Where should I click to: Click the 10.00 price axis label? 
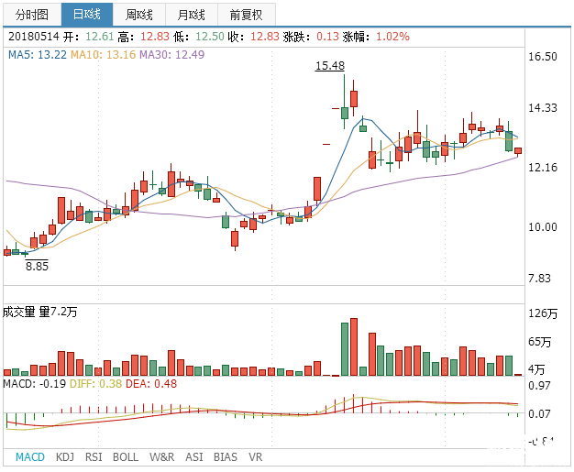tap(543, 227)
